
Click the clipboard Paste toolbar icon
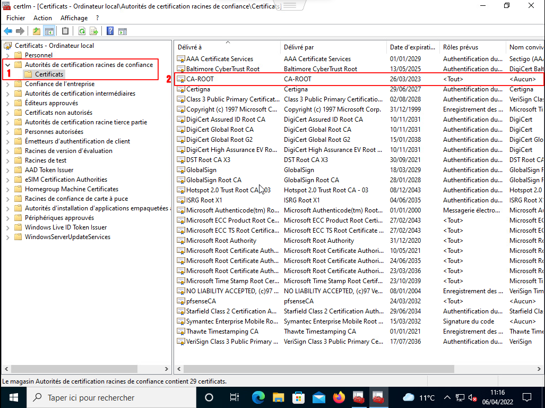point(65,31)
